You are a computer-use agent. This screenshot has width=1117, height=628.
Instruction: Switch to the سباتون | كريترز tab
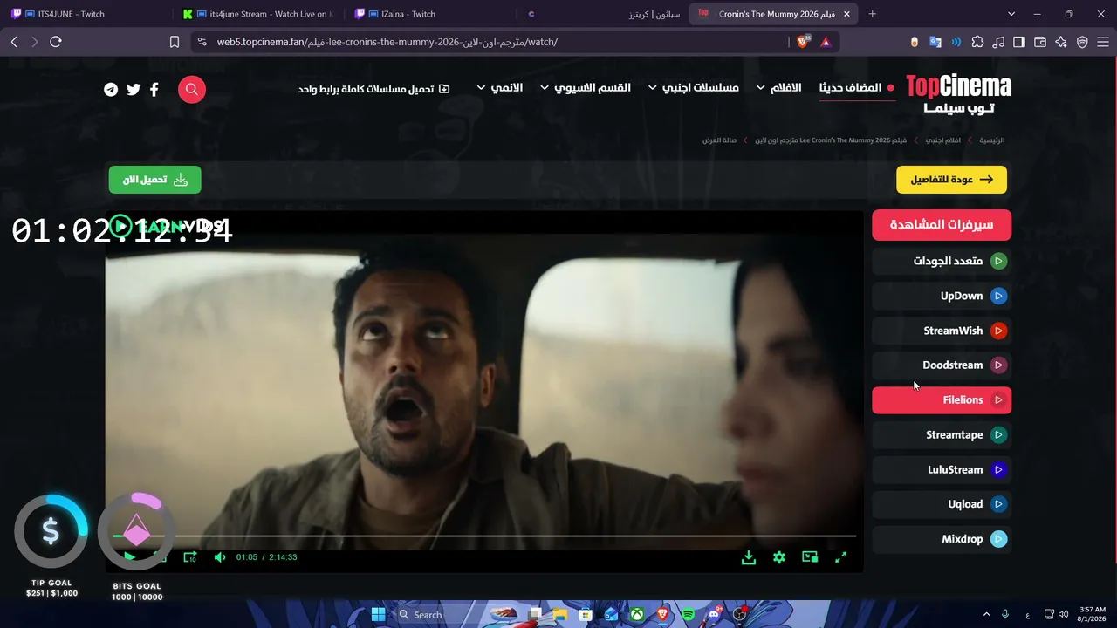604,14
